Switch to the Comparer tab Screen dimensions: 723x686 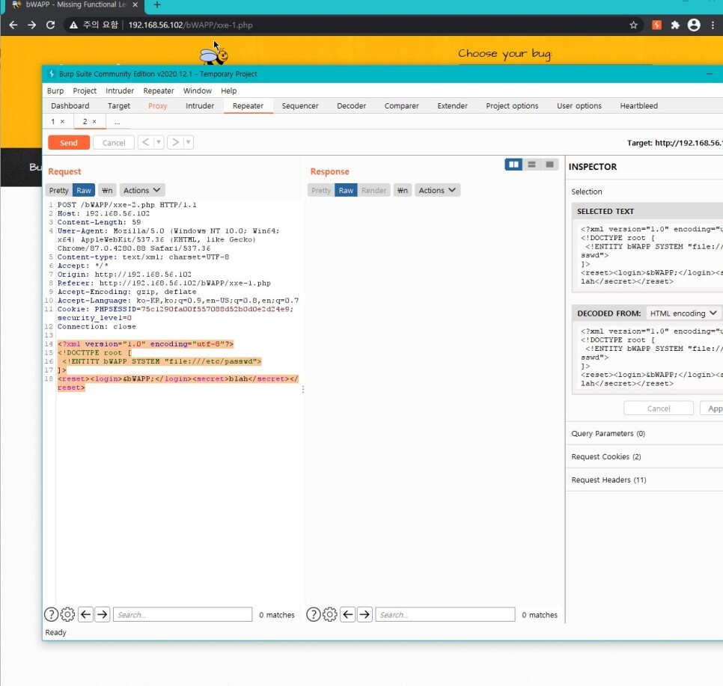click(x=402, y=105)
